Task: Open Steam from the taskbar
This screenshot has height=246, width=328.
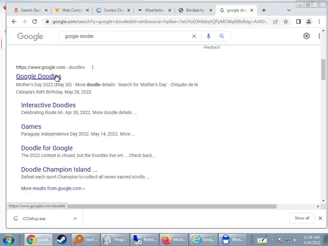Action: (61, 240)
